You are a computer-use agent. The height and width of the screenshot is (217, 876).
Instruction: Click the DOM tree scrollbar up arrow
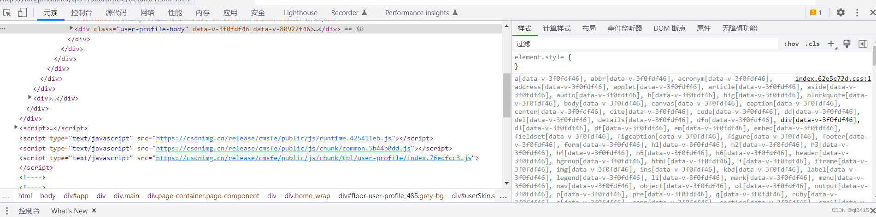[506, 26]
